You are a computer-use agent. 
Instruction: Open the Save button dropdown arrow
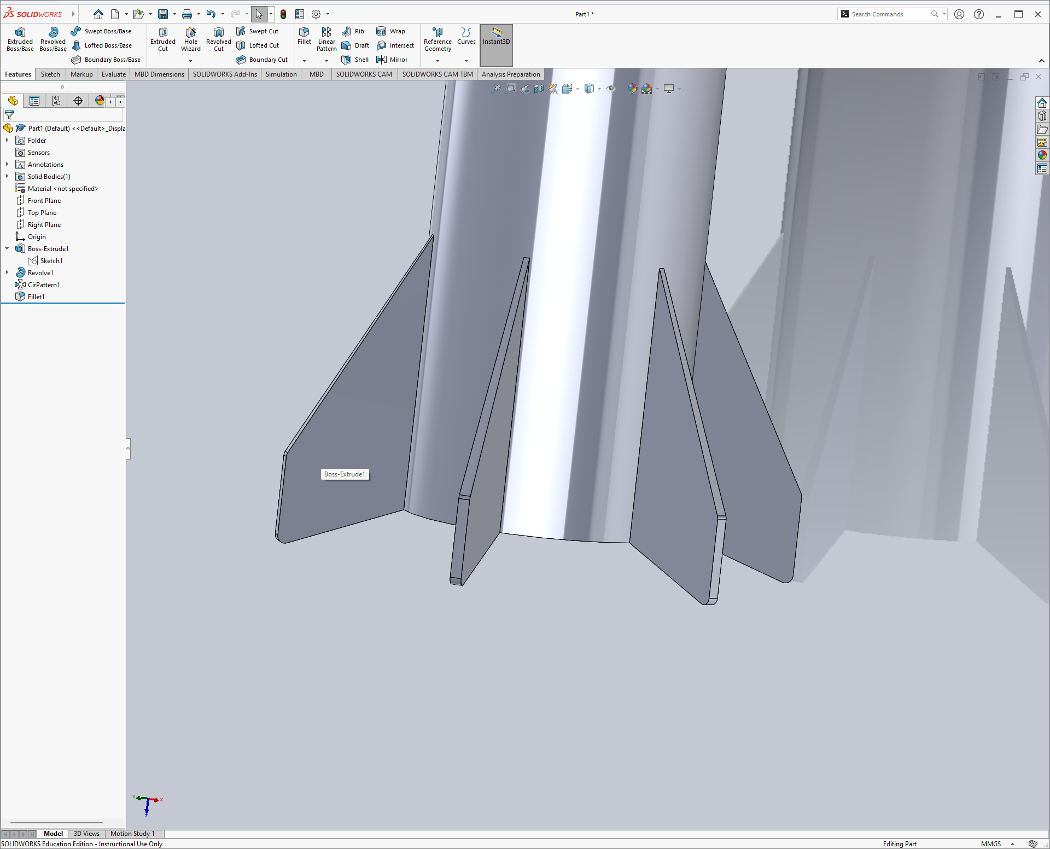tap(174, 14)
